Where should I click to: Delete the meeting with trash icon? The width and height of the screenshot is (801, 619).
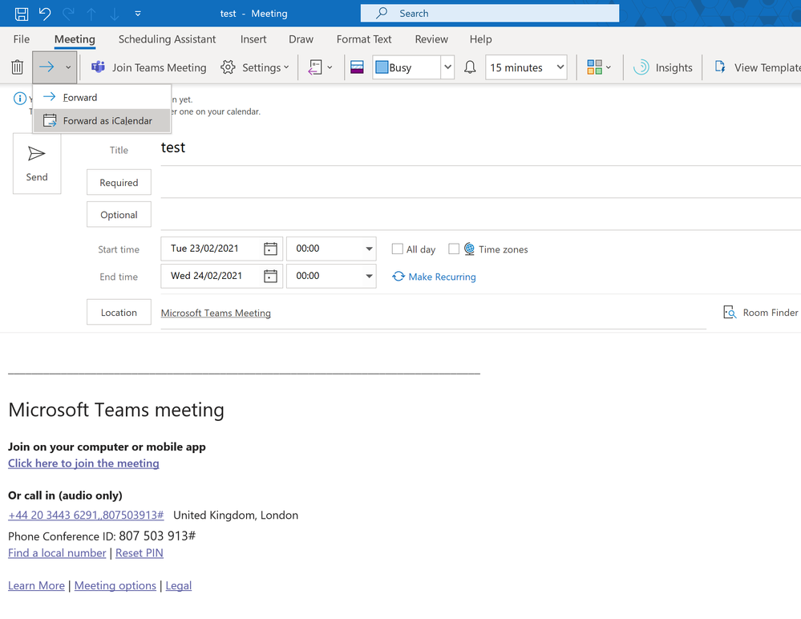[18, 67]
